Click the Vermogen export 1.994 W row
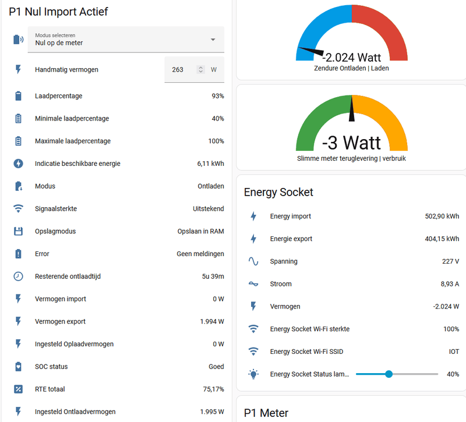 (116, 321)
